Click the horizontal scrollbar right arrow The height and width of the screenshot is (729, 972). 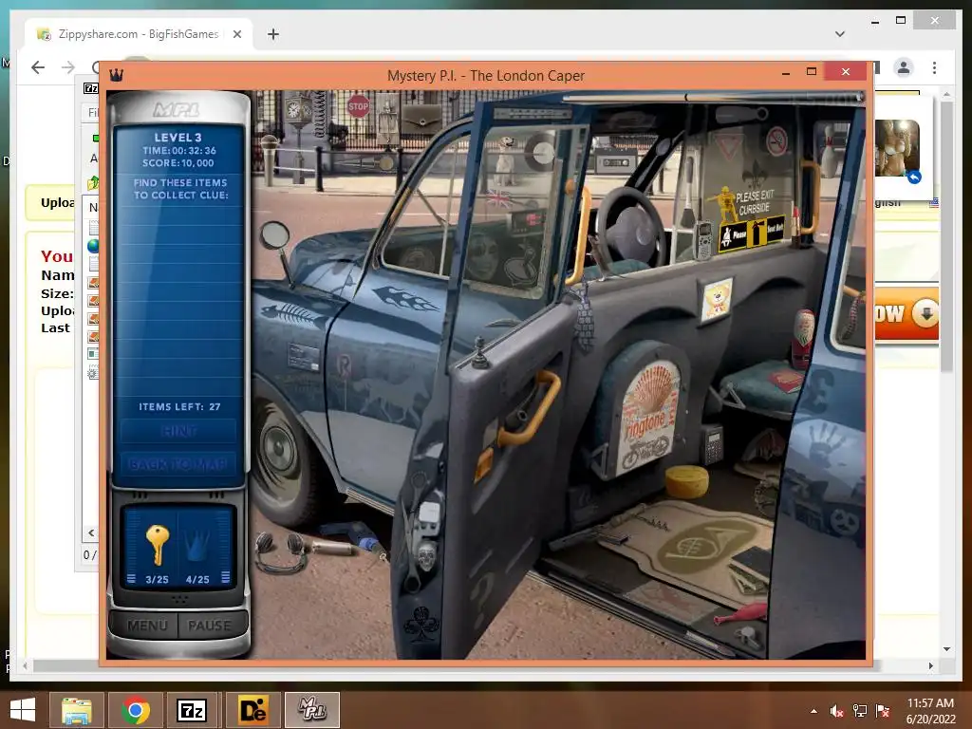[931, 665]
